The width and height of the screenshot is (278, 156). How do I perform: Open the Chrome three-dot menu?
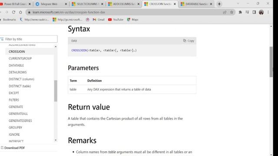pyautogui.click(x=268, y=12)
